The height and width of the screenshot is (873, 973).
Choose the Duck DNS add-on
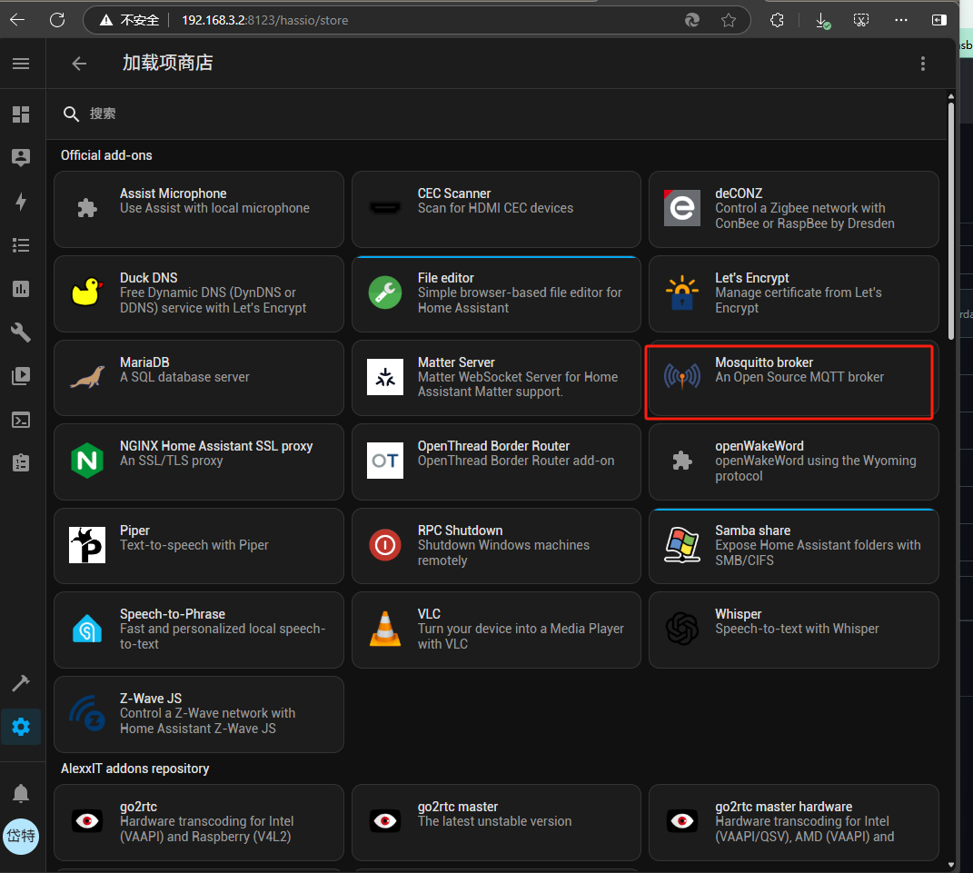pyautogui.click(x=199, y=293)
